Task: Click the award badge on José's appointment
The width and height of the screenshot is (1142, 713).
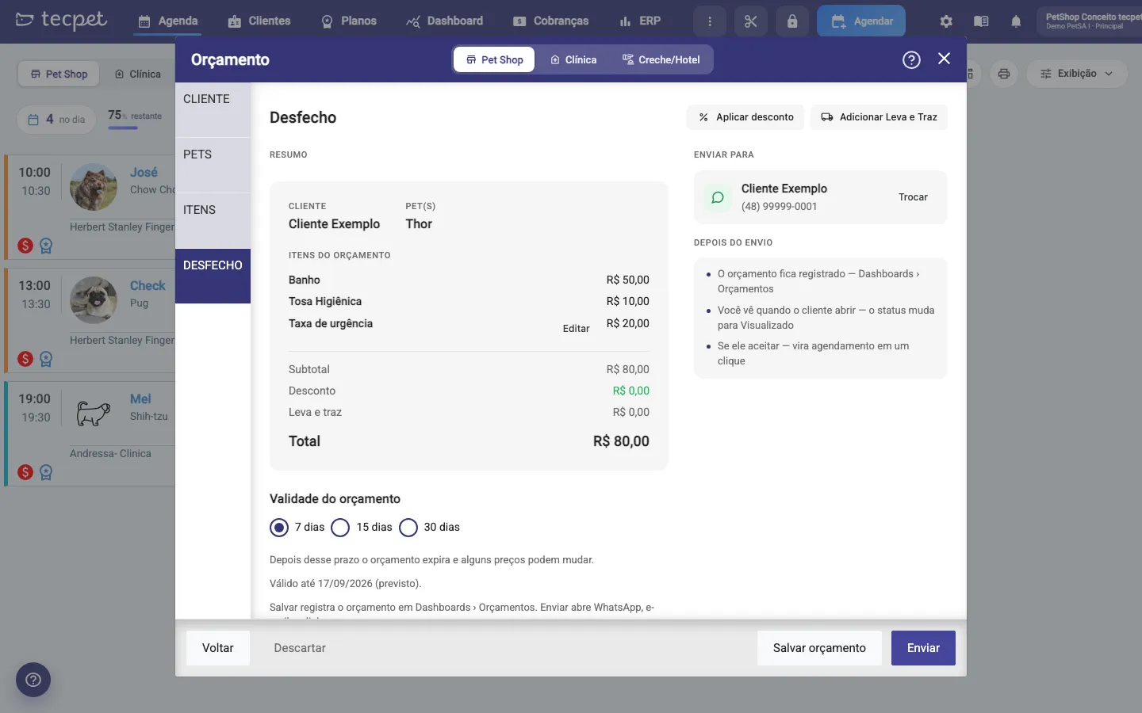Action: [46, 246]
